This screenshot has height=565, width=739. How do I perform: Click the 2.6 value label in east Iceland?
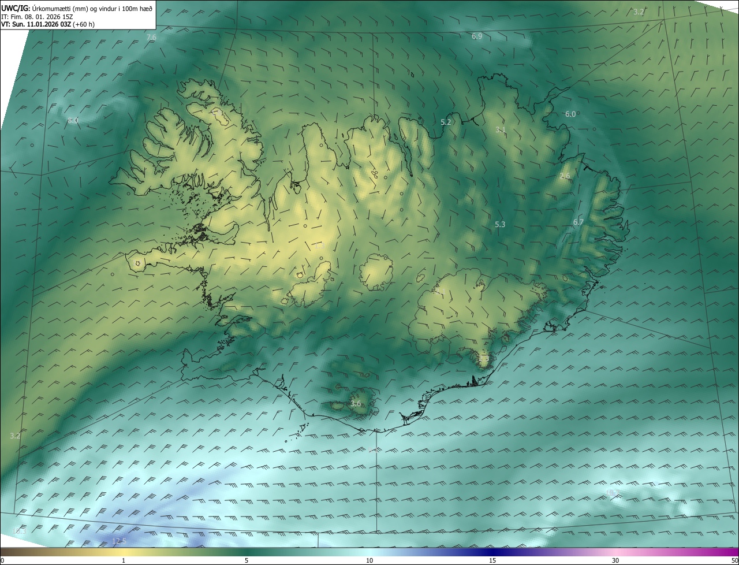pos(565,176)
